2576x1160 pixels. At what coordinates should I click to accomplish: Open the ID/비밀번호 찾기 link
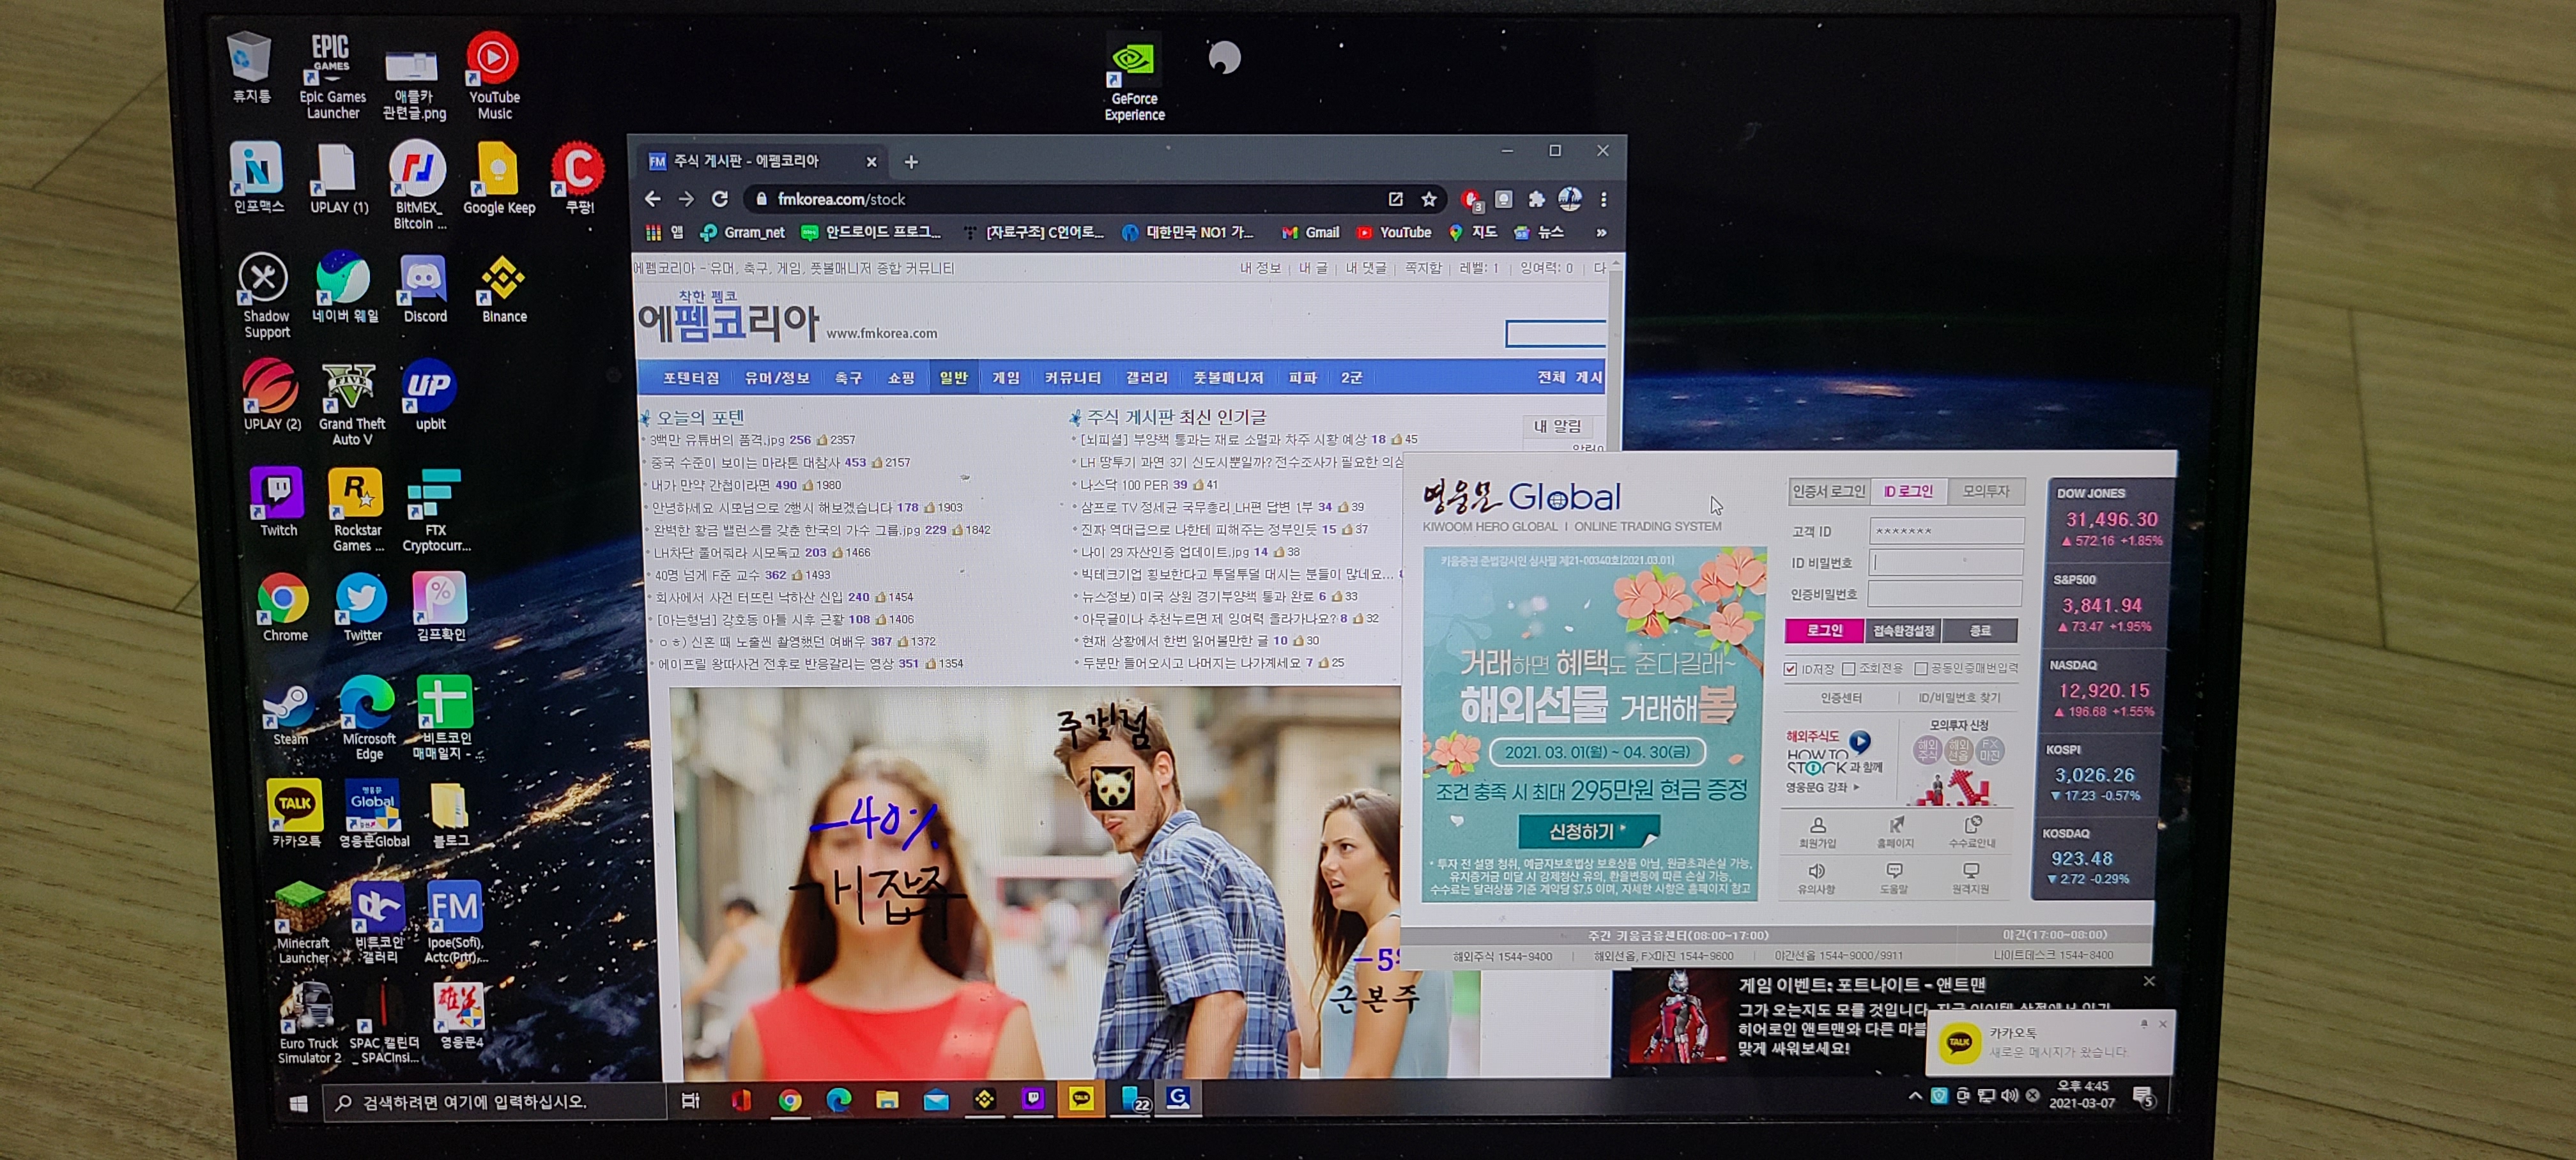pyautogui.click(x=1959, y=698)
